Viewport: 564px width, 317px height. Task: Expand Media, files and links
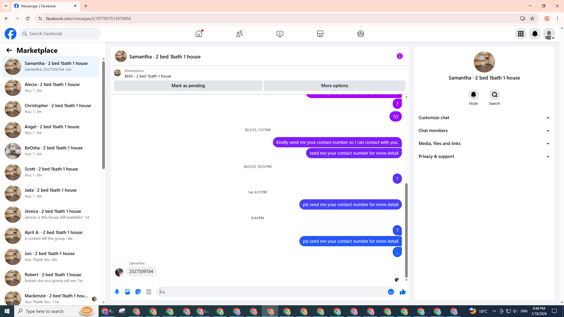484,144
